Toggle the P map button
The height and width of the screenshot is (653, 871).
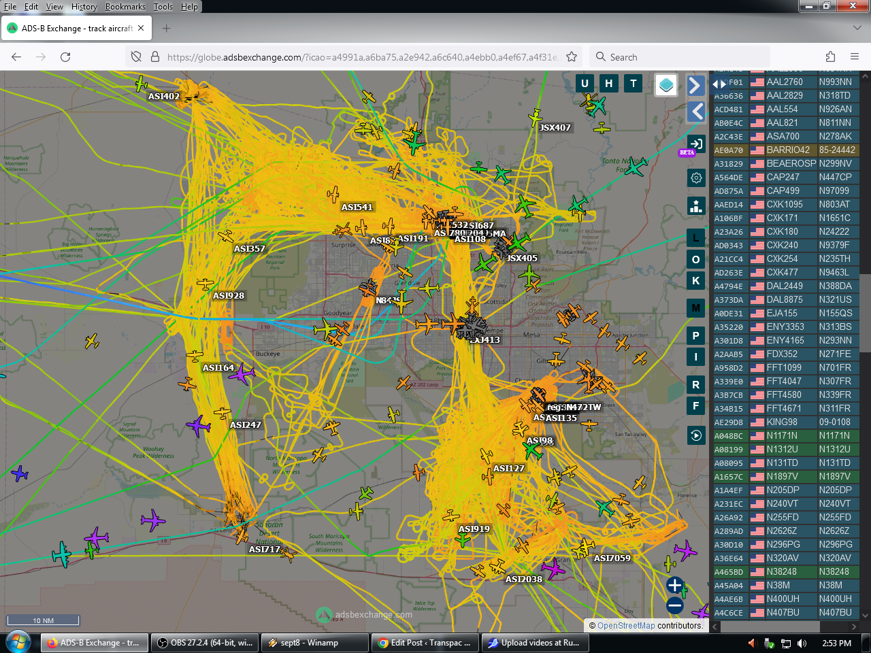point(695,335)
